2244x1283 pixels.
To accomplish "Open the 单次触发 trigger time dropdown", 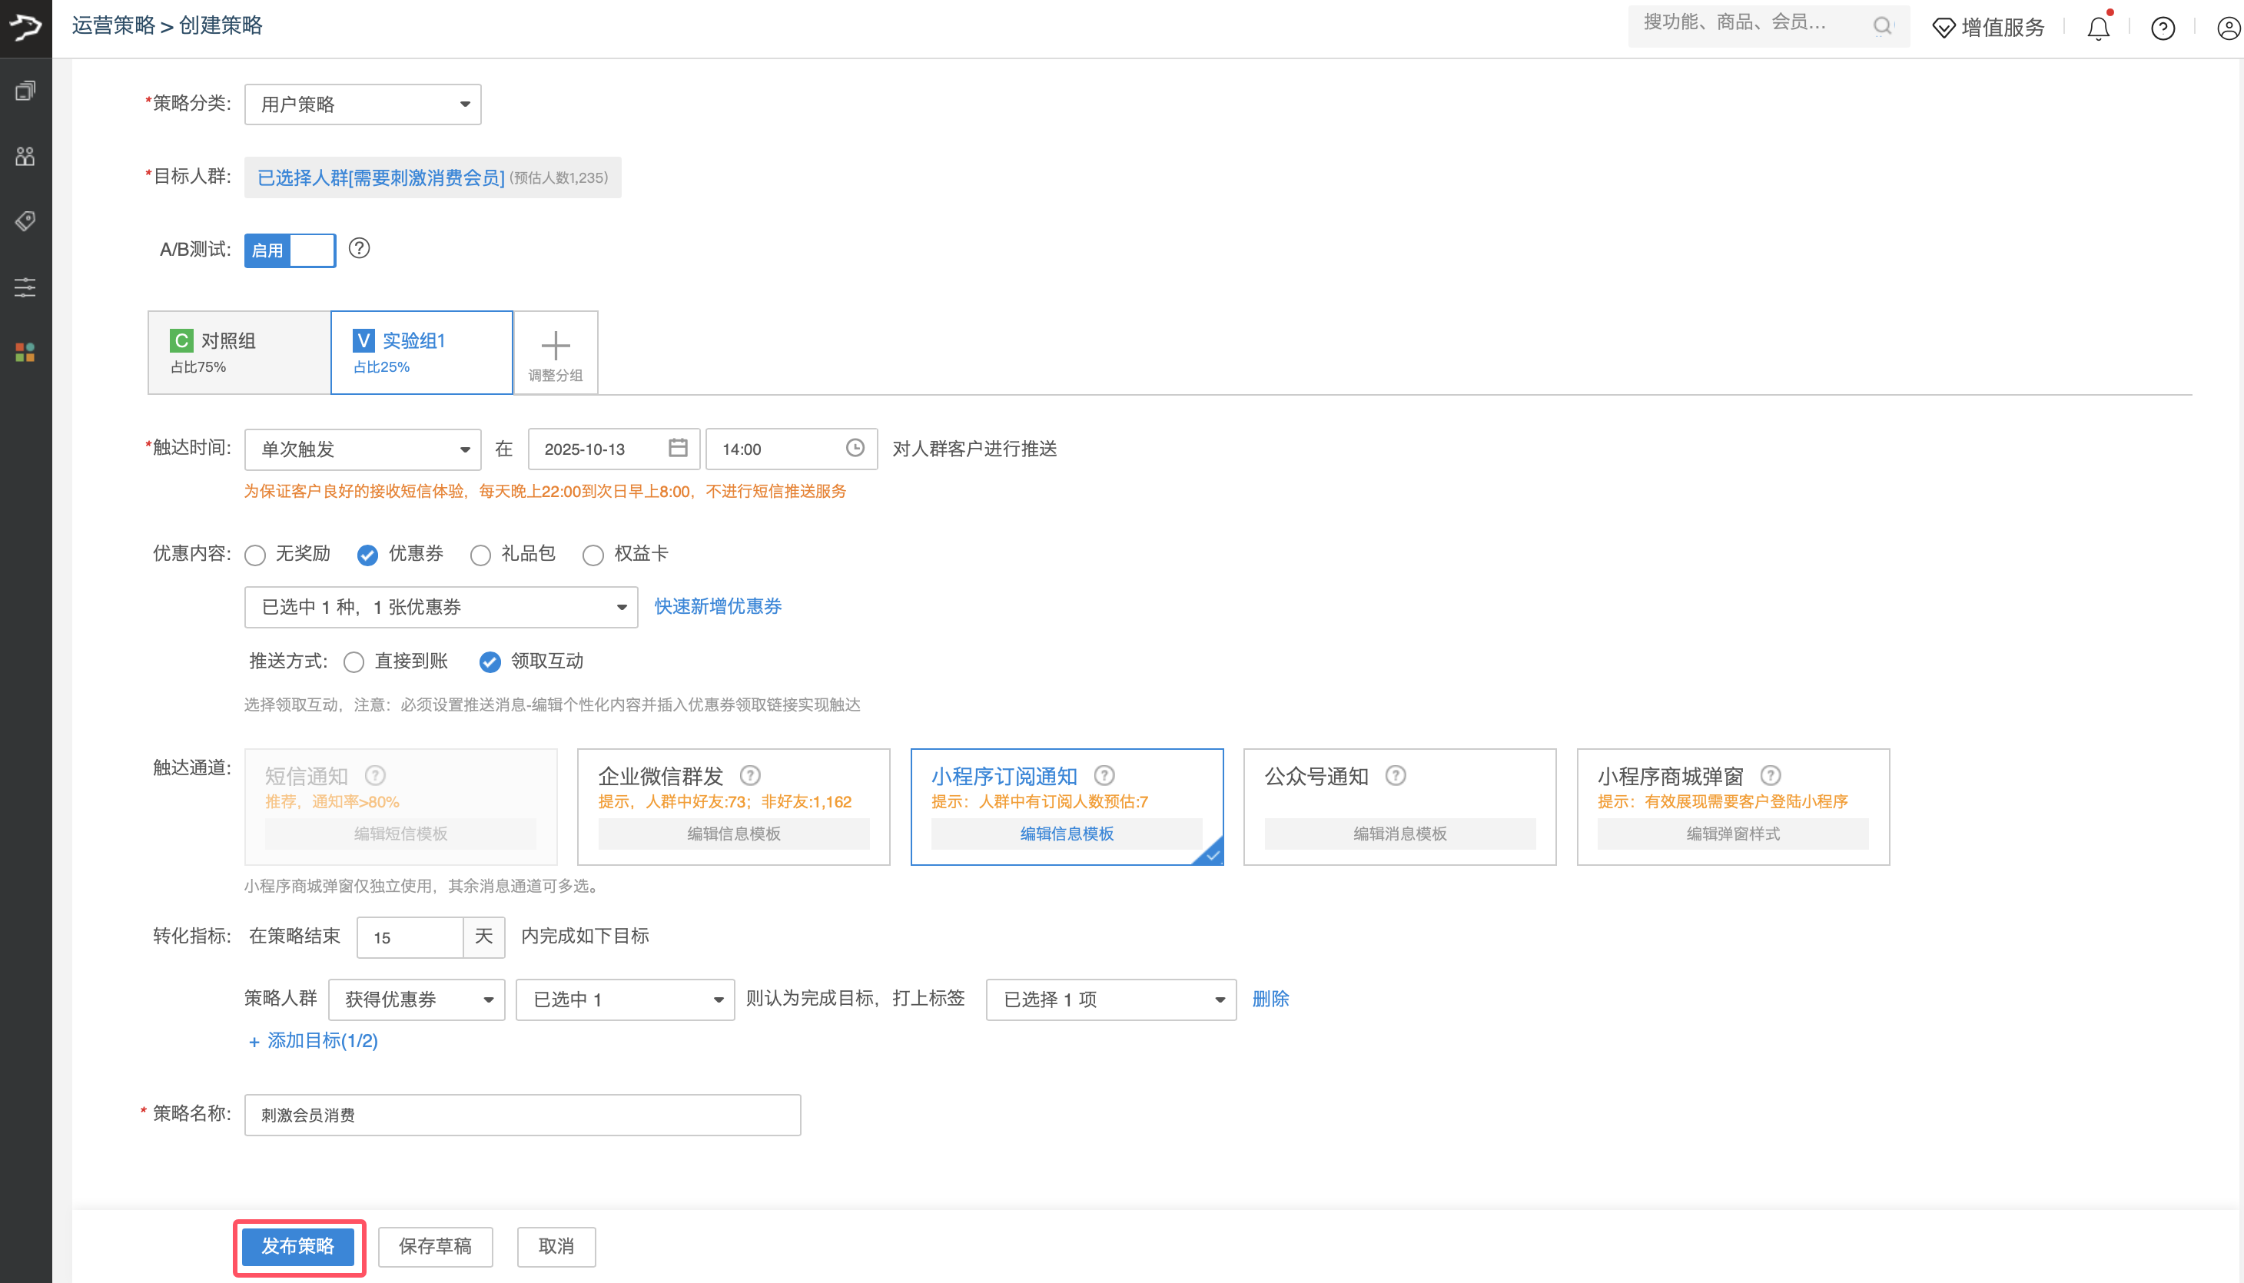I will coord(362,449).
